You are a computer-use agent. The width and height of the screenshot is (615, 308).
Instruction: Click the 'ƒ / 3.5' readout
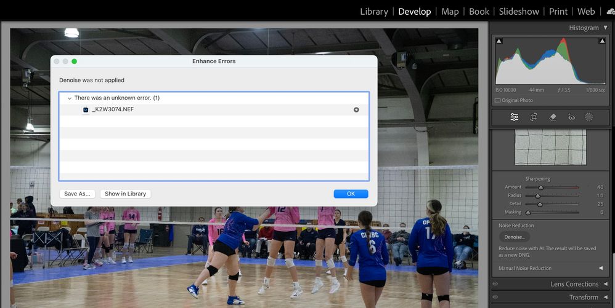click(564, 90)
